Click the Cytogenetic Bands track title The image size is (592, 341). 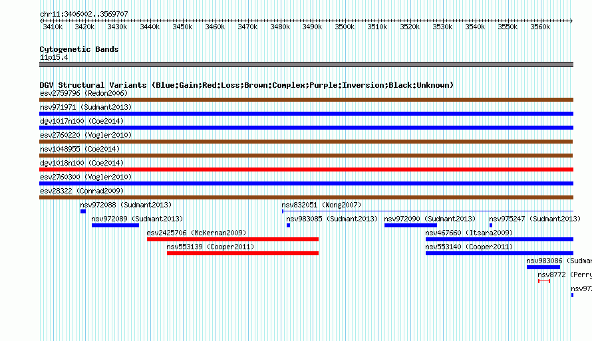point(79,49)
